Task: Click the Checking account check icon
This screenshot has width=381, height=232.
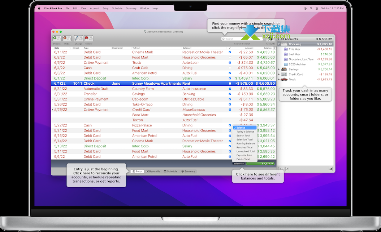Action: point(284,44)
